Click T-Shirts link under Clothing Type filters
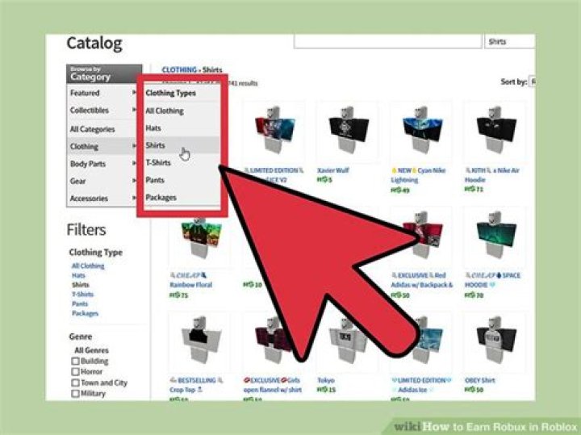This screenshot has width=581, height=435. tap(82, 295)
